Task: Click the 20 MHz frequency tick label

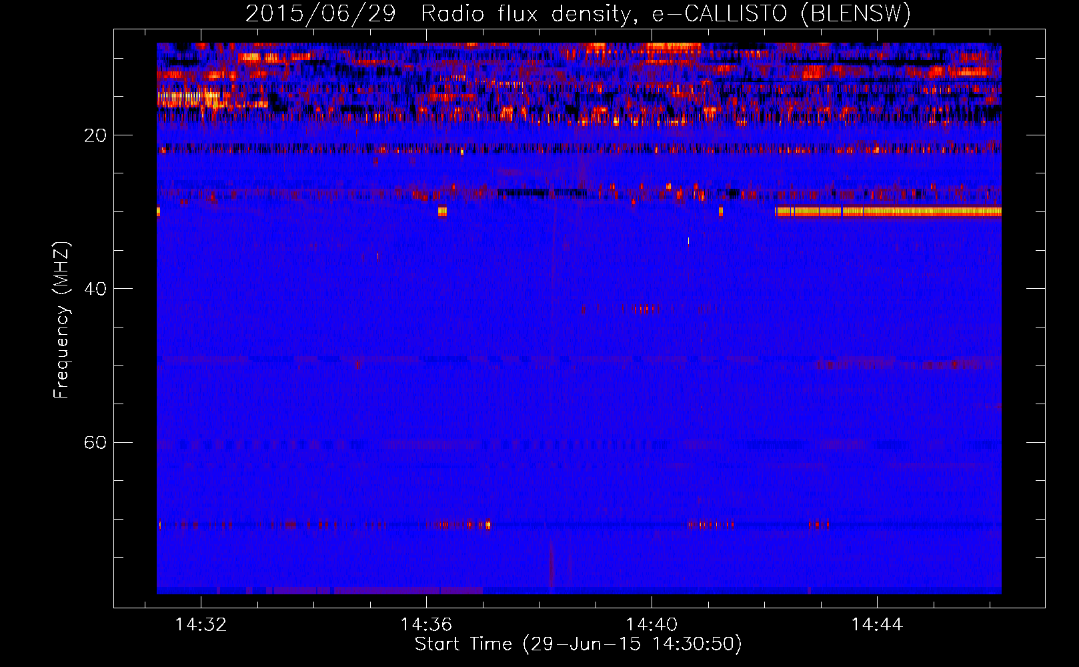Action: point(95,135)
